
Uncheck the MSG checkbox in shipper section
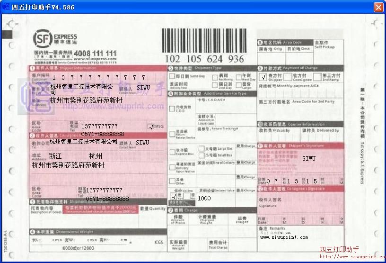pos(150,127)
